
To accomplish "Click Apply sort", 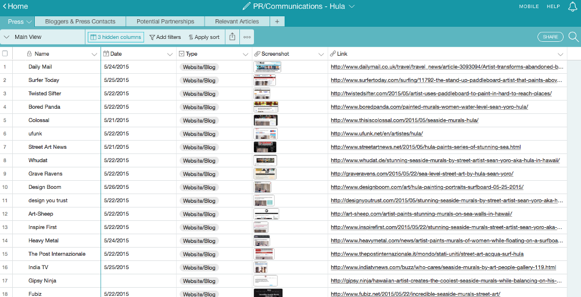I will [x=204, y=37].
